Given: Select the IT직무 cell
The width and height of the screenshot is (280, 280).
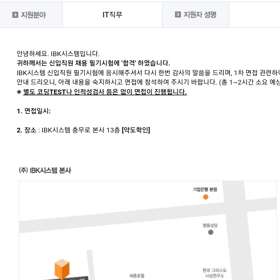Looking at the screenshot, I should click(x=112, y=15).
